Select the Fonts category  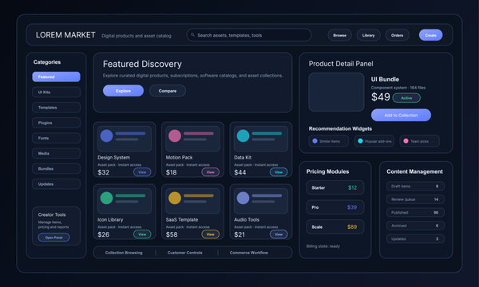(x=56, y=138)
